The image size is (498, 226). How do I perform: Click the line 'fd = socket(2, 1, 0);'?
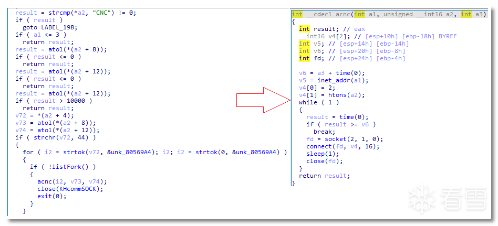tap(345, 139)
